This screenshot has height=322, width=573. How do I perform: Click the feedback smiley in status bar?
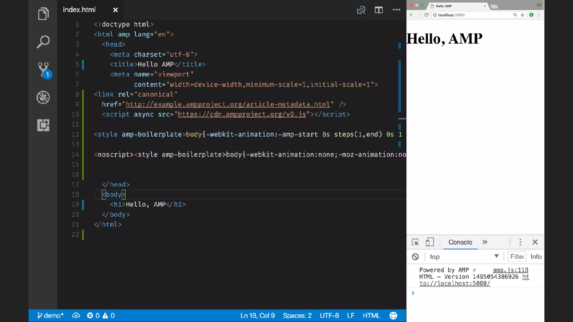[x=393, y=316]
